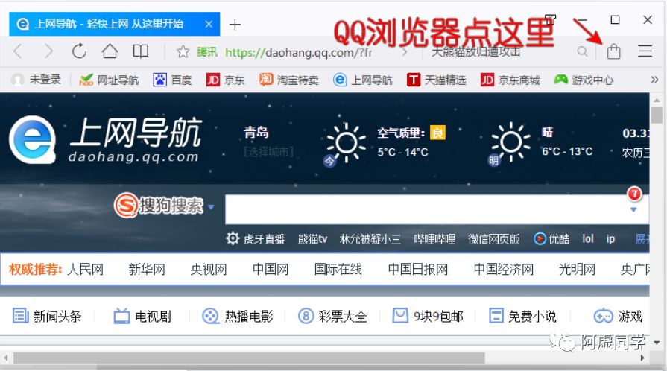Open the 9块9包邮 category
667x371 pixels.
click(428, 316)
